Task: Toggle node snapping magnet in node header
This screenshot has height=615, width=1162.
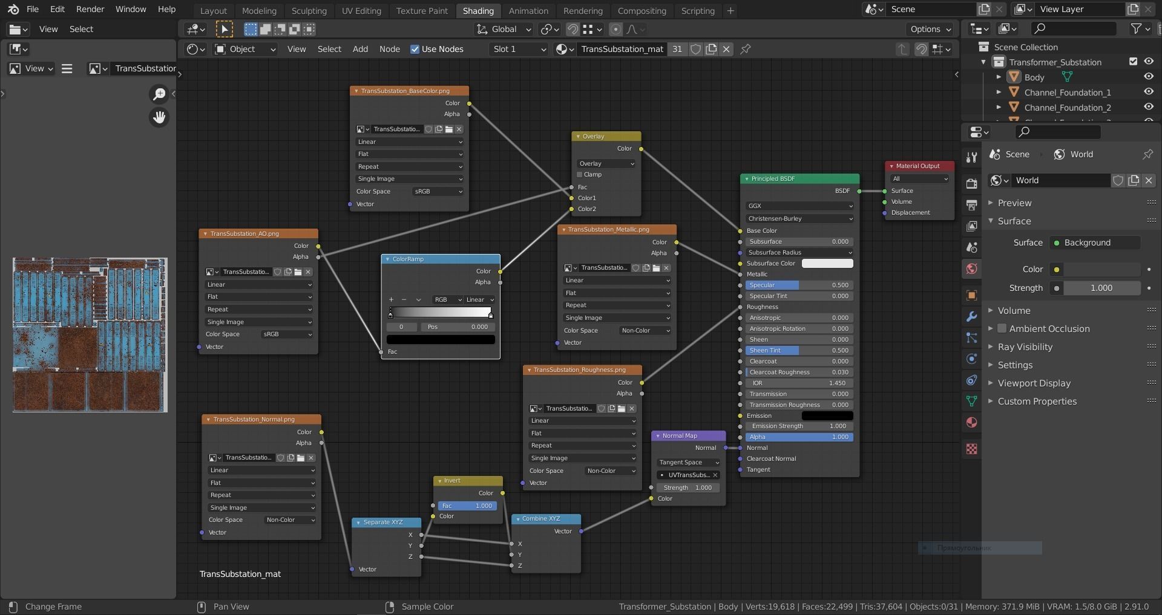Action: [921, 49]
